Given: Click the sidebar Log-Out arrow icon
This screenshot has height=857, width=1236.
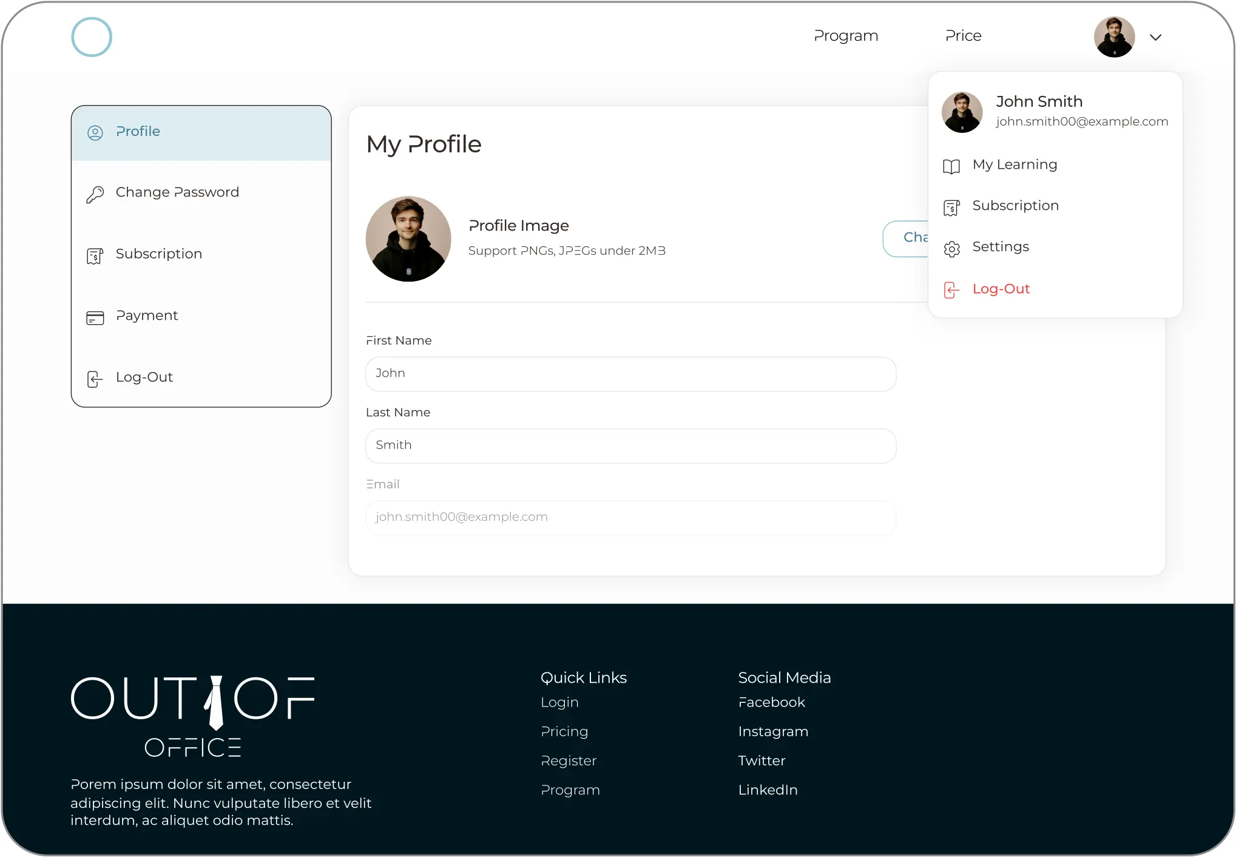Looking at the screenshot, I should click(x=95, y=379).
